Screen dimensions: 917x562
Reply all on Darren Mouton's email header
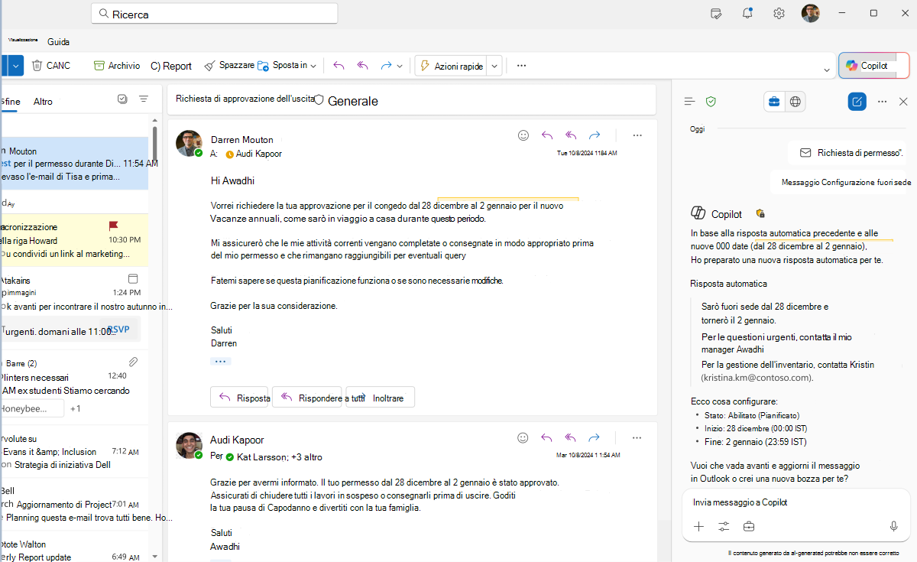pyautogui.click(x=571, y=135)
